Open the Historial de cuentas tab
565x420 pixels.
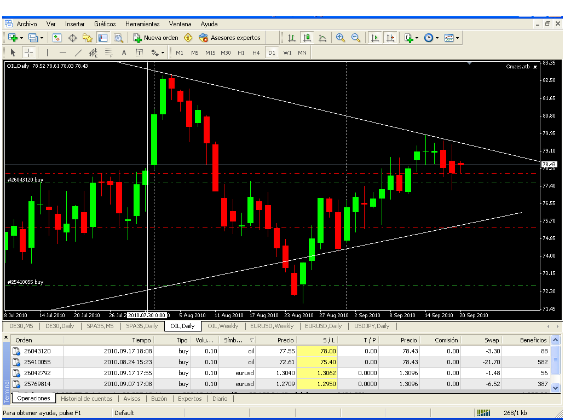point(87,399)
